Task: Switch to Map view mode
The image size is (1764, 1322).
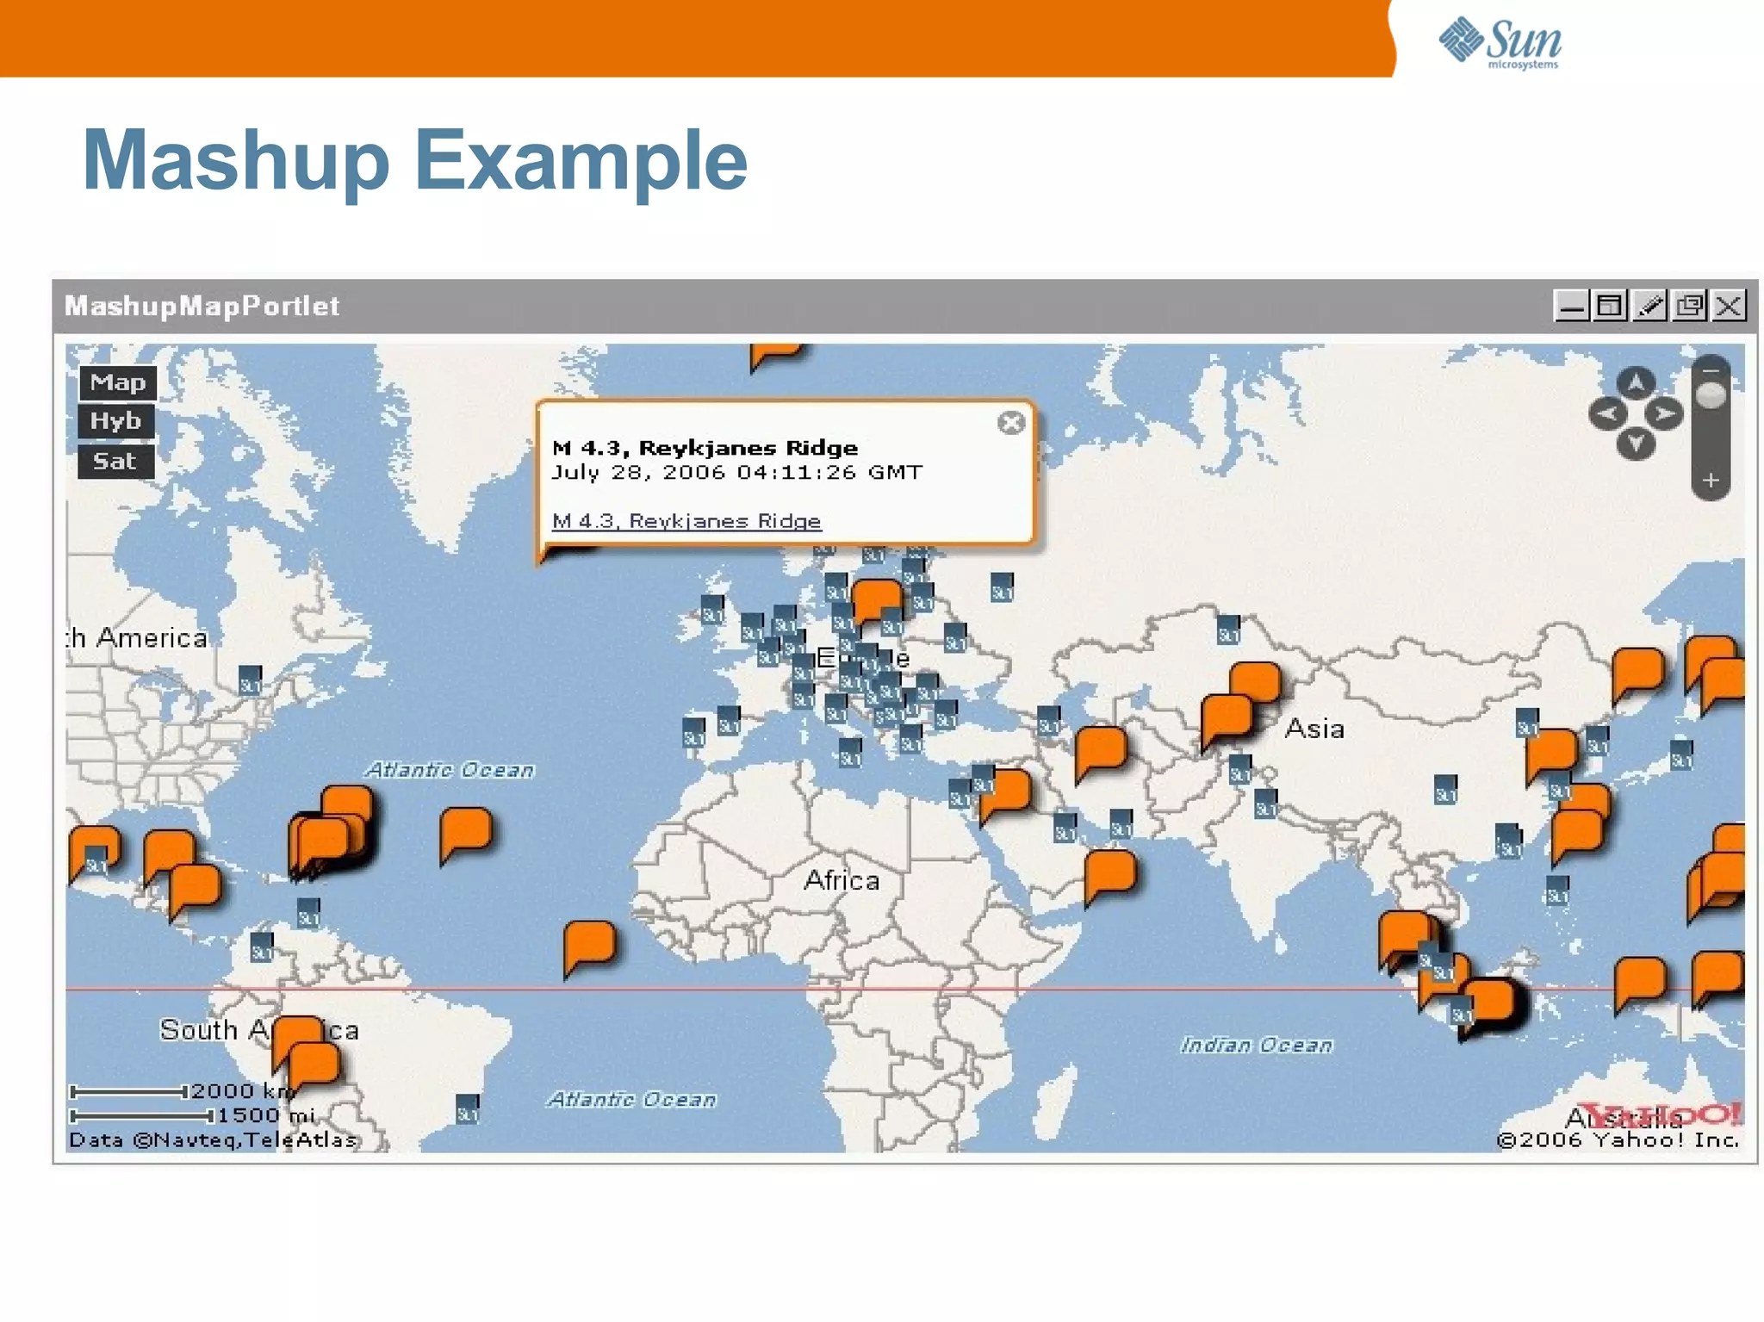Action: click(x=118, y=382)
